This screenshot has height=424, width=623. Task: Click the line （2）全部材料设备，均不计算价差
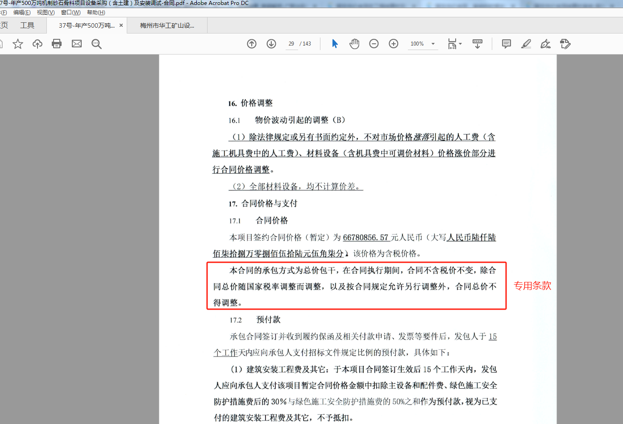pyautogui.click(x=296, y=187)
